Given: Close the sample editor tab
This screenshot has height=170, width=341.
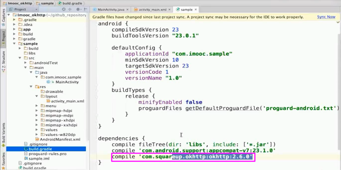Looking at the screenshot, I should pyautogui.click(x=196, y=9).
